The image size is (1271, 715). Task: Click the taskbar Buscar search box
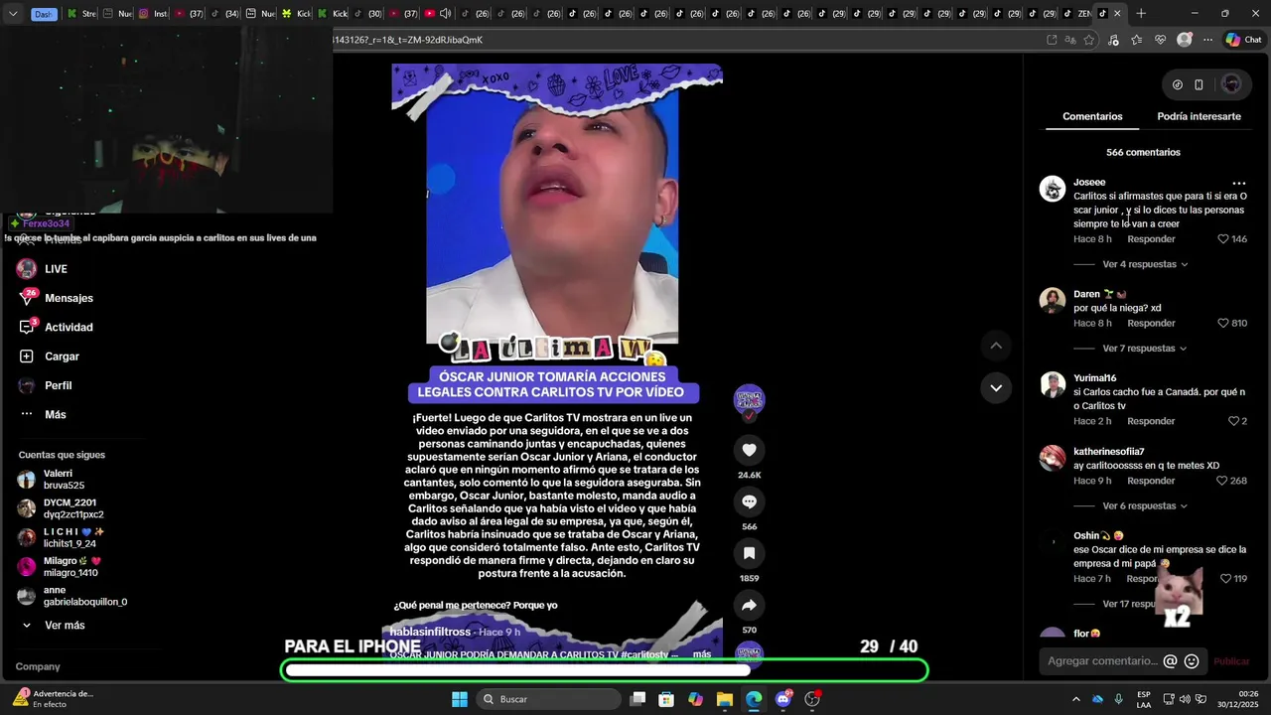(548, 699)
